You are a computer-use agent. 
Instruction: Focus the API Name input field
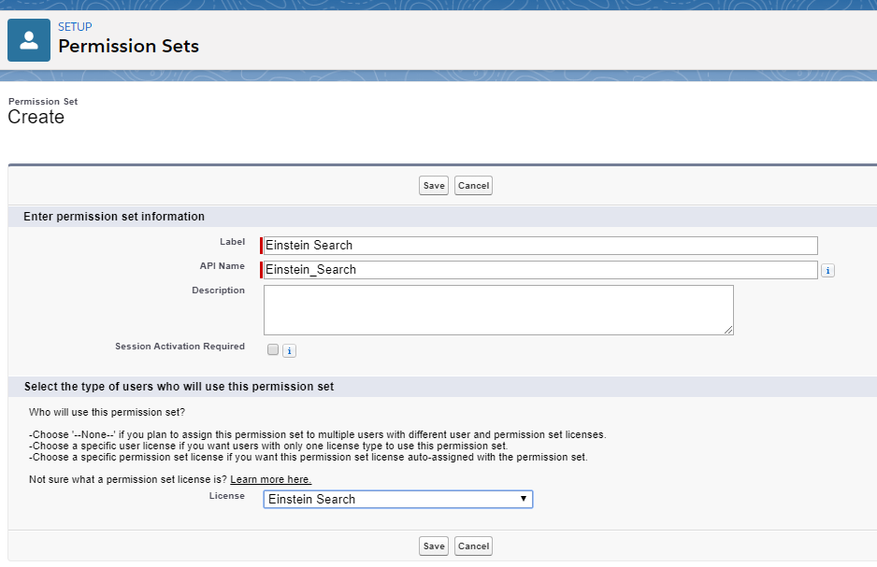click(540, 270)
